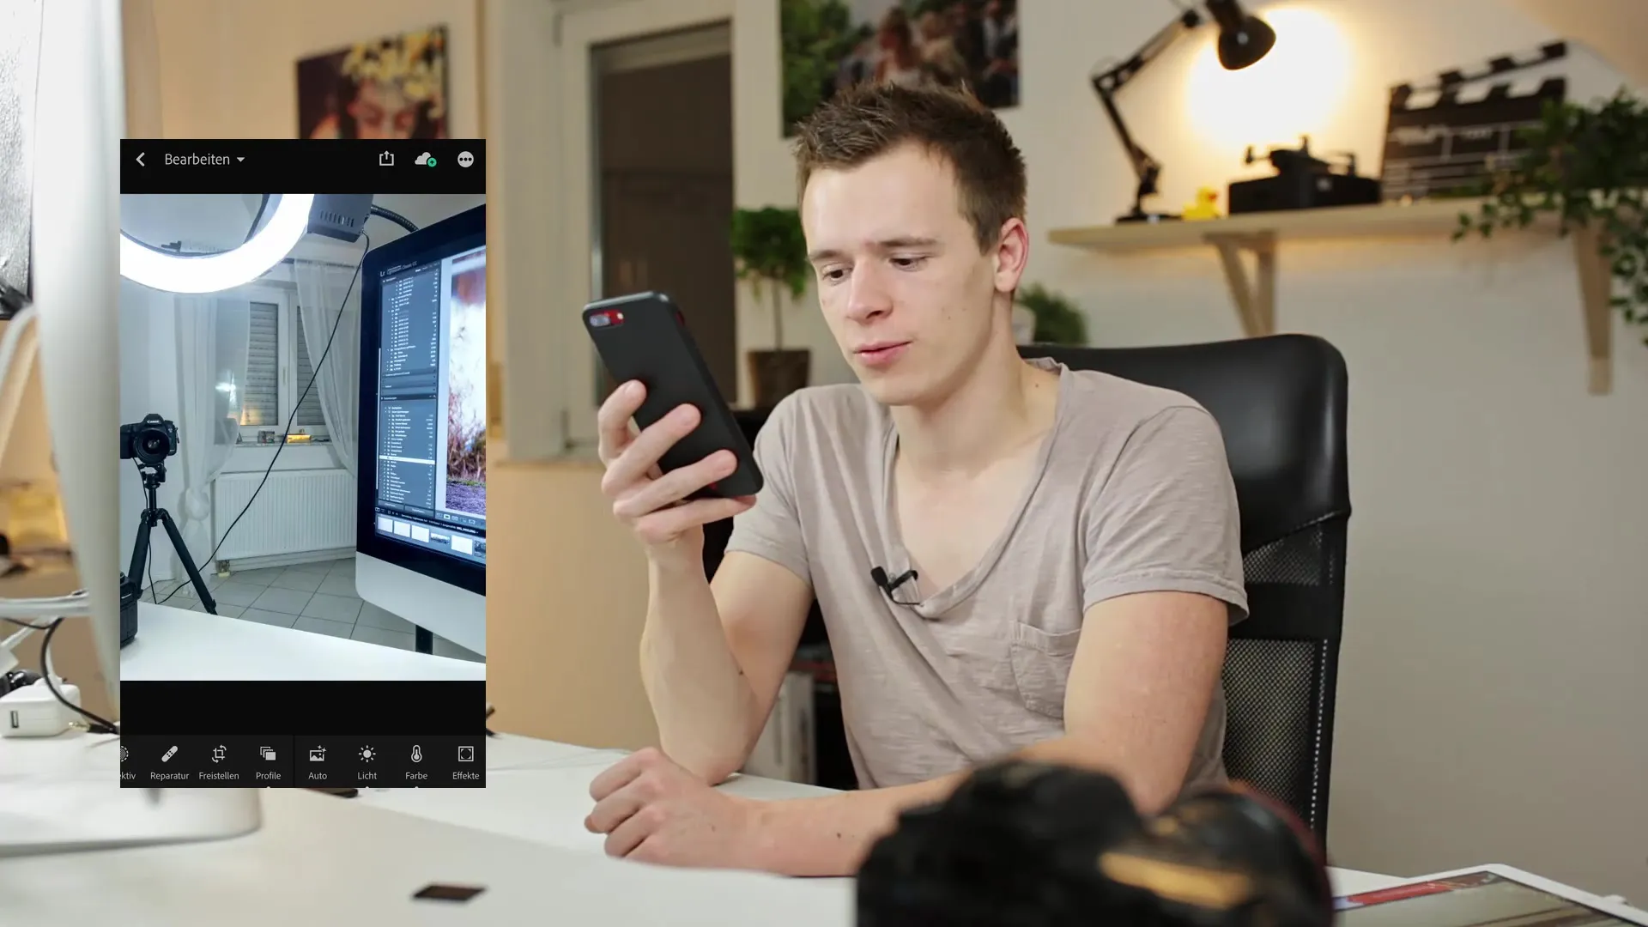Image resolution: width=1648 pixels, height=927 pixels.
Task: Open the Profile selection panel
Action: point(269,760)
